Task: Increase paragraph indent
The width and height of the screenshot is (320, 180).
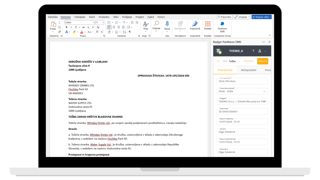Action: click(x=137, y=22)
